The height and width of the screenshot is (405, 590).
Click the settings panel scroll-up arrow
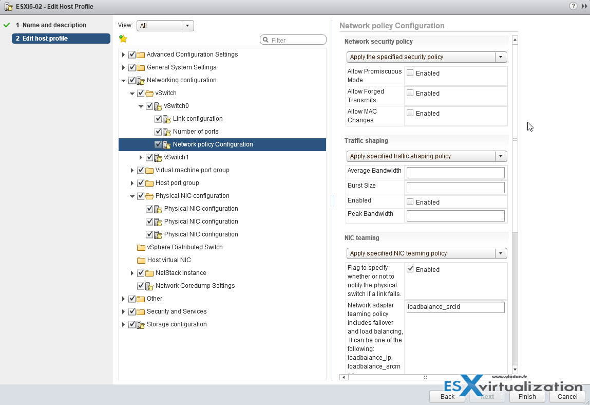click(x=515, y=40)
